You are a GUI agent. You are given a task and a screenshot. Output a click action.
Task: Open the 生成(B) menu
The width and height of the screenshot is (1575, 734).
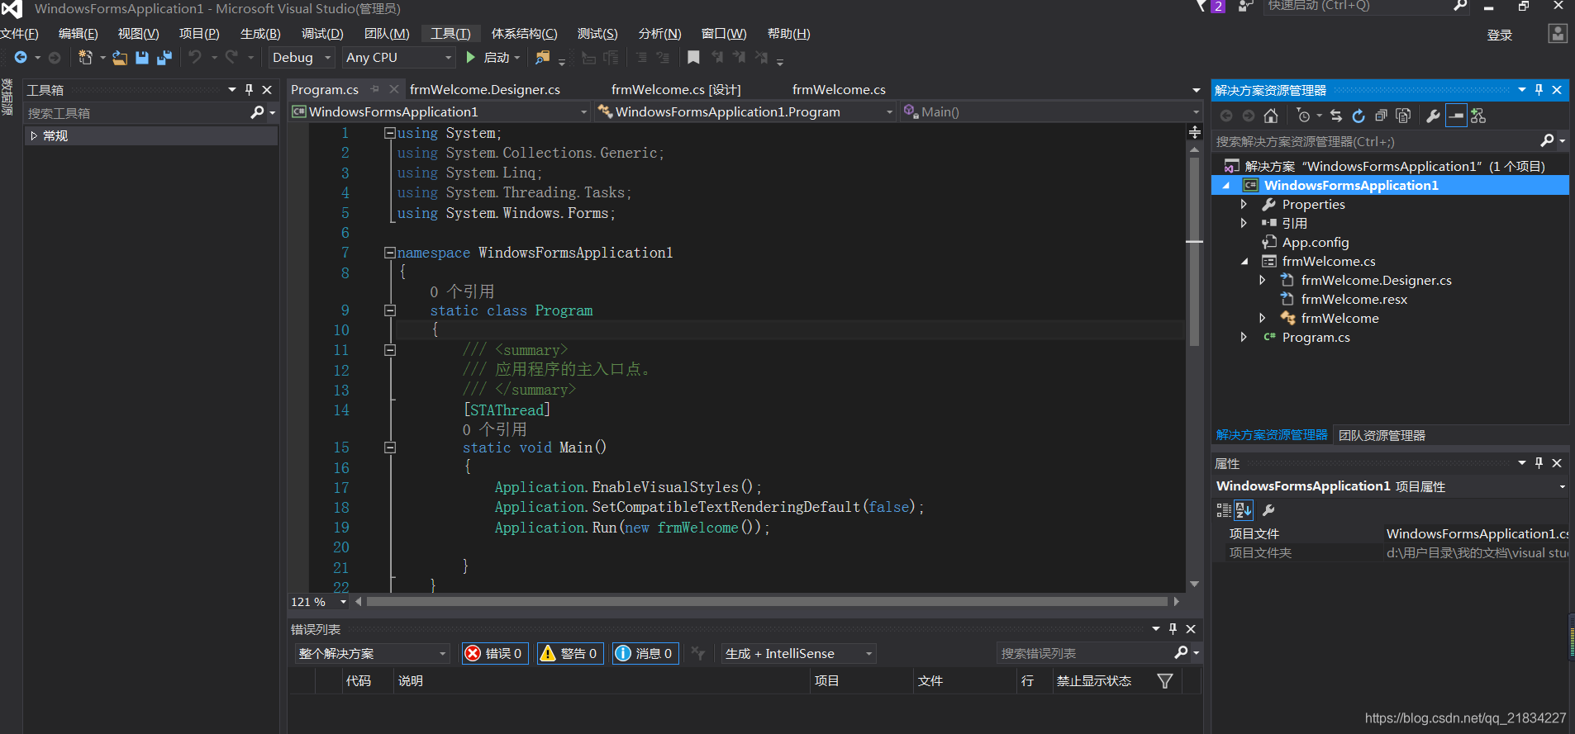260,34
